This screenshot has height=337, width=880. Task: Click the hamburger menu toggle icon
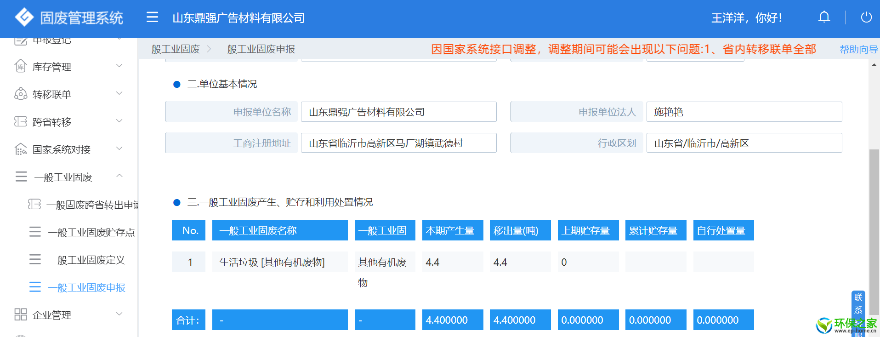click(x=152, y=17)
